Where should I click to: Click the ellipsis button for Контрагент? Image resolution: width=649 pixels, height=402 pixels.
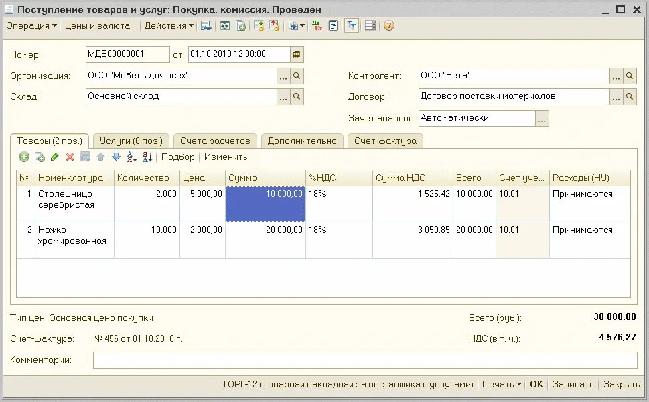(x=616, y=76)
